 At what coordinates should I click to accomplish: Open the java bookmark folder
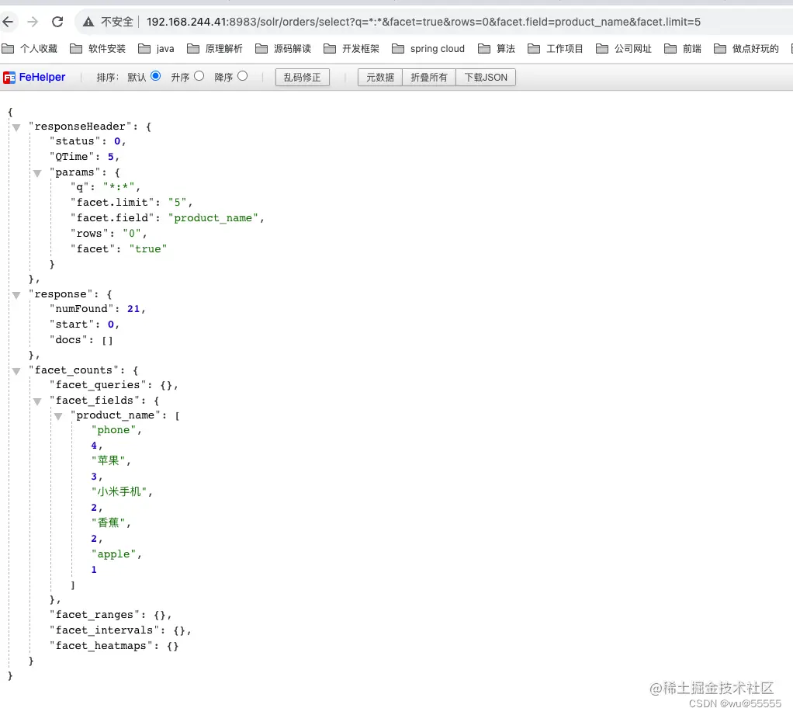(x=156, y=49)
